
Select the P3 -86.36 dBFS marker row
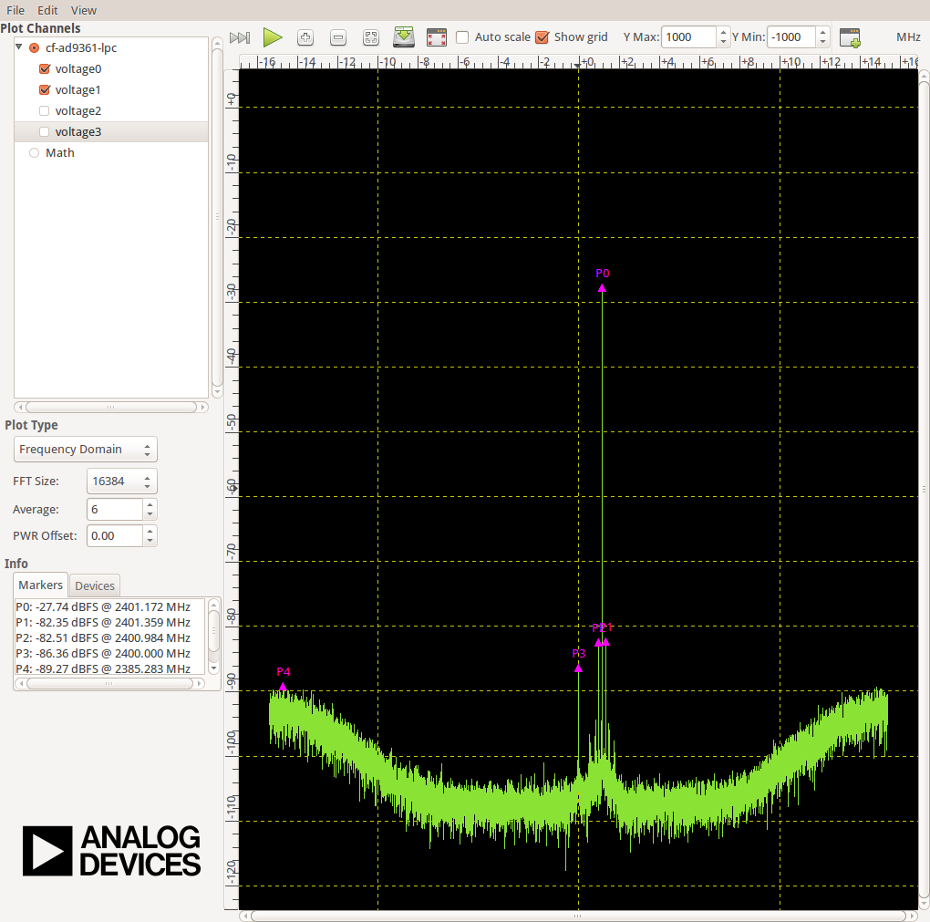click(103, 653)
